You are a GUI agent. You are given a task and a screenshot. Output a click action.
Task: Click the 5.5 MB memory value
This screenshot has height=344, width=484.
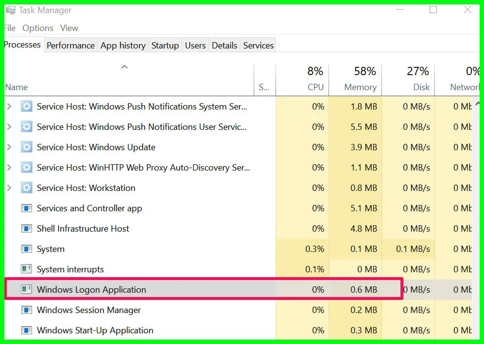(x=364, y=126)
